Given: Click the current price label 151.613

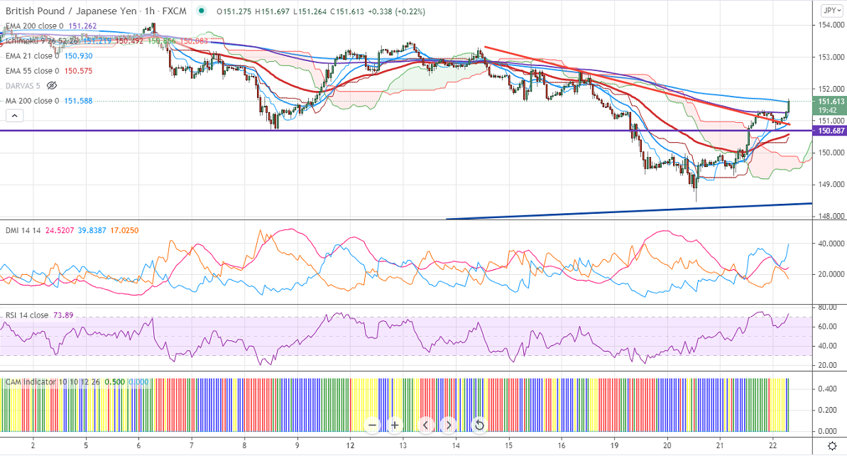Looking at the screenshot, I should (x=830, y=102).
